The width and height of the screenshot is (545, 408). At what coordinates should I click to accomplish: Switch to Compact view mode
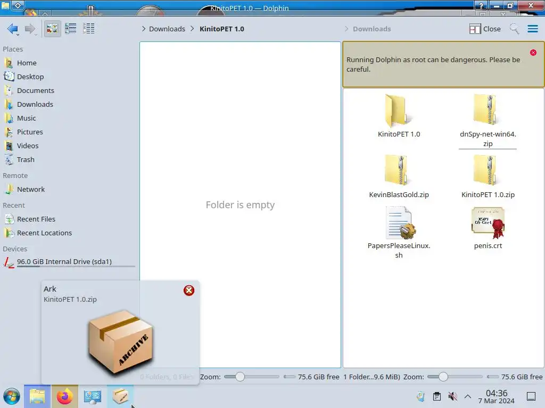pos(71,29)
